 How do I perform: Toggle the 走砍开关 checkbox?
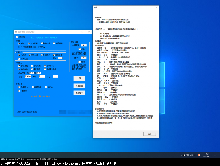click(19, 70)
